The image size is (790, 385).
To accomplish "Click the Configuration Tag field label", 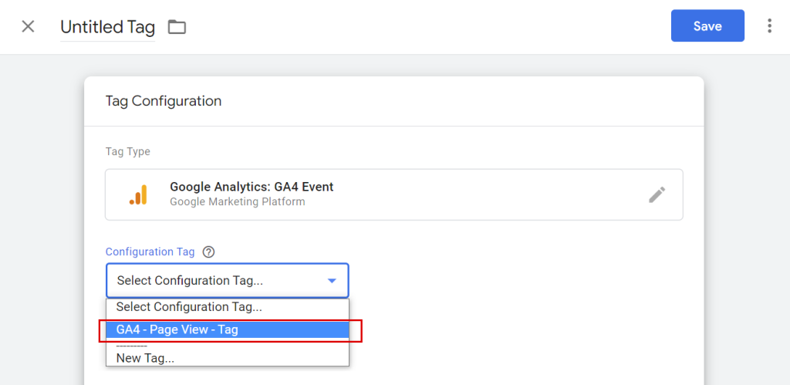I will coord(150,252).
